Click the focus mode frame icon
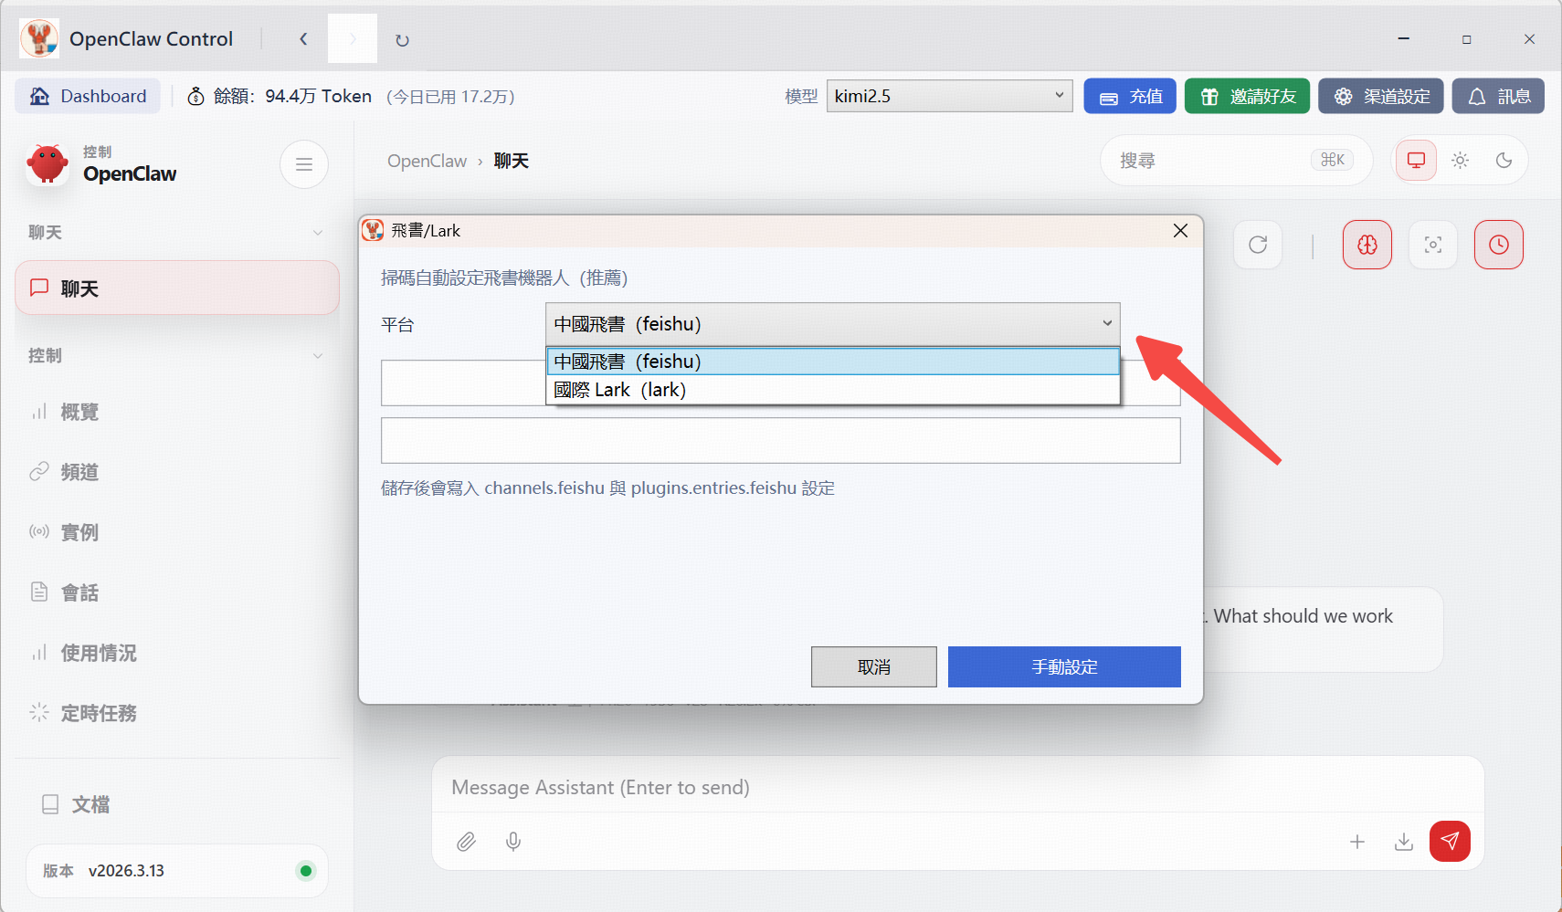Screen dimensions: 1562x912 tap(1432, 245)
